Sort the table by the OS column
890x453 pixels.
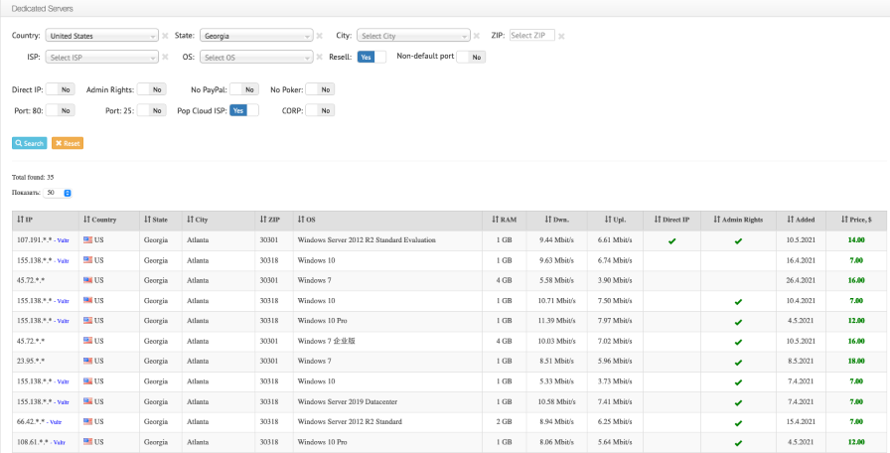(x=305, y=220)
